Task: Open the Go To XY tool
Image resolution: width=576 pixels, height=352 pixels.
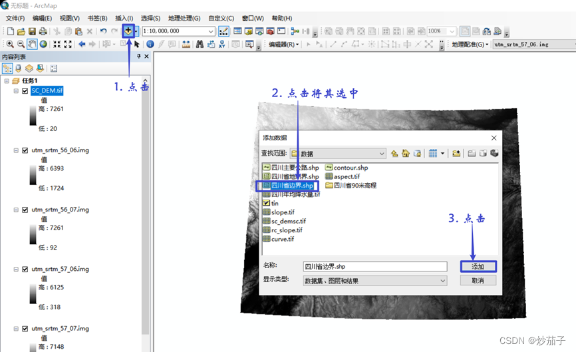Action: (x=222, y=44)
